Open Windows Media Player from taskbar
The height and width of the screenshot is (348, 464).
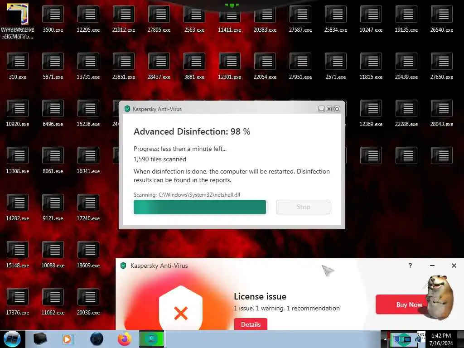67,339
